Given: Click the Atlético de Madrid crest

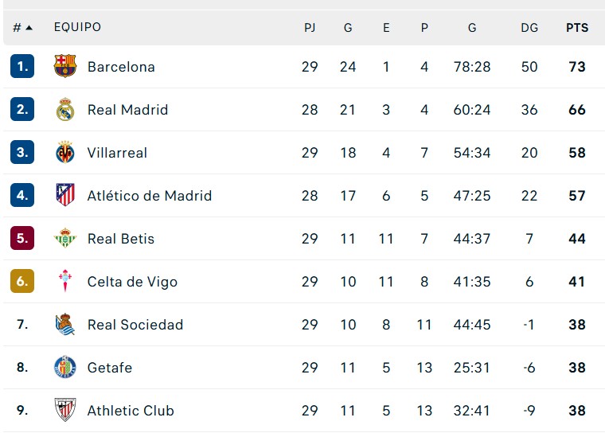Looking at the screenshot, I should (x=65, y=196).
